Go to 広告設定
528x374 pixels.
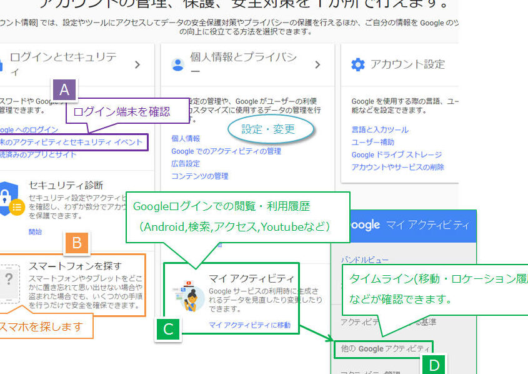(186, 163)
